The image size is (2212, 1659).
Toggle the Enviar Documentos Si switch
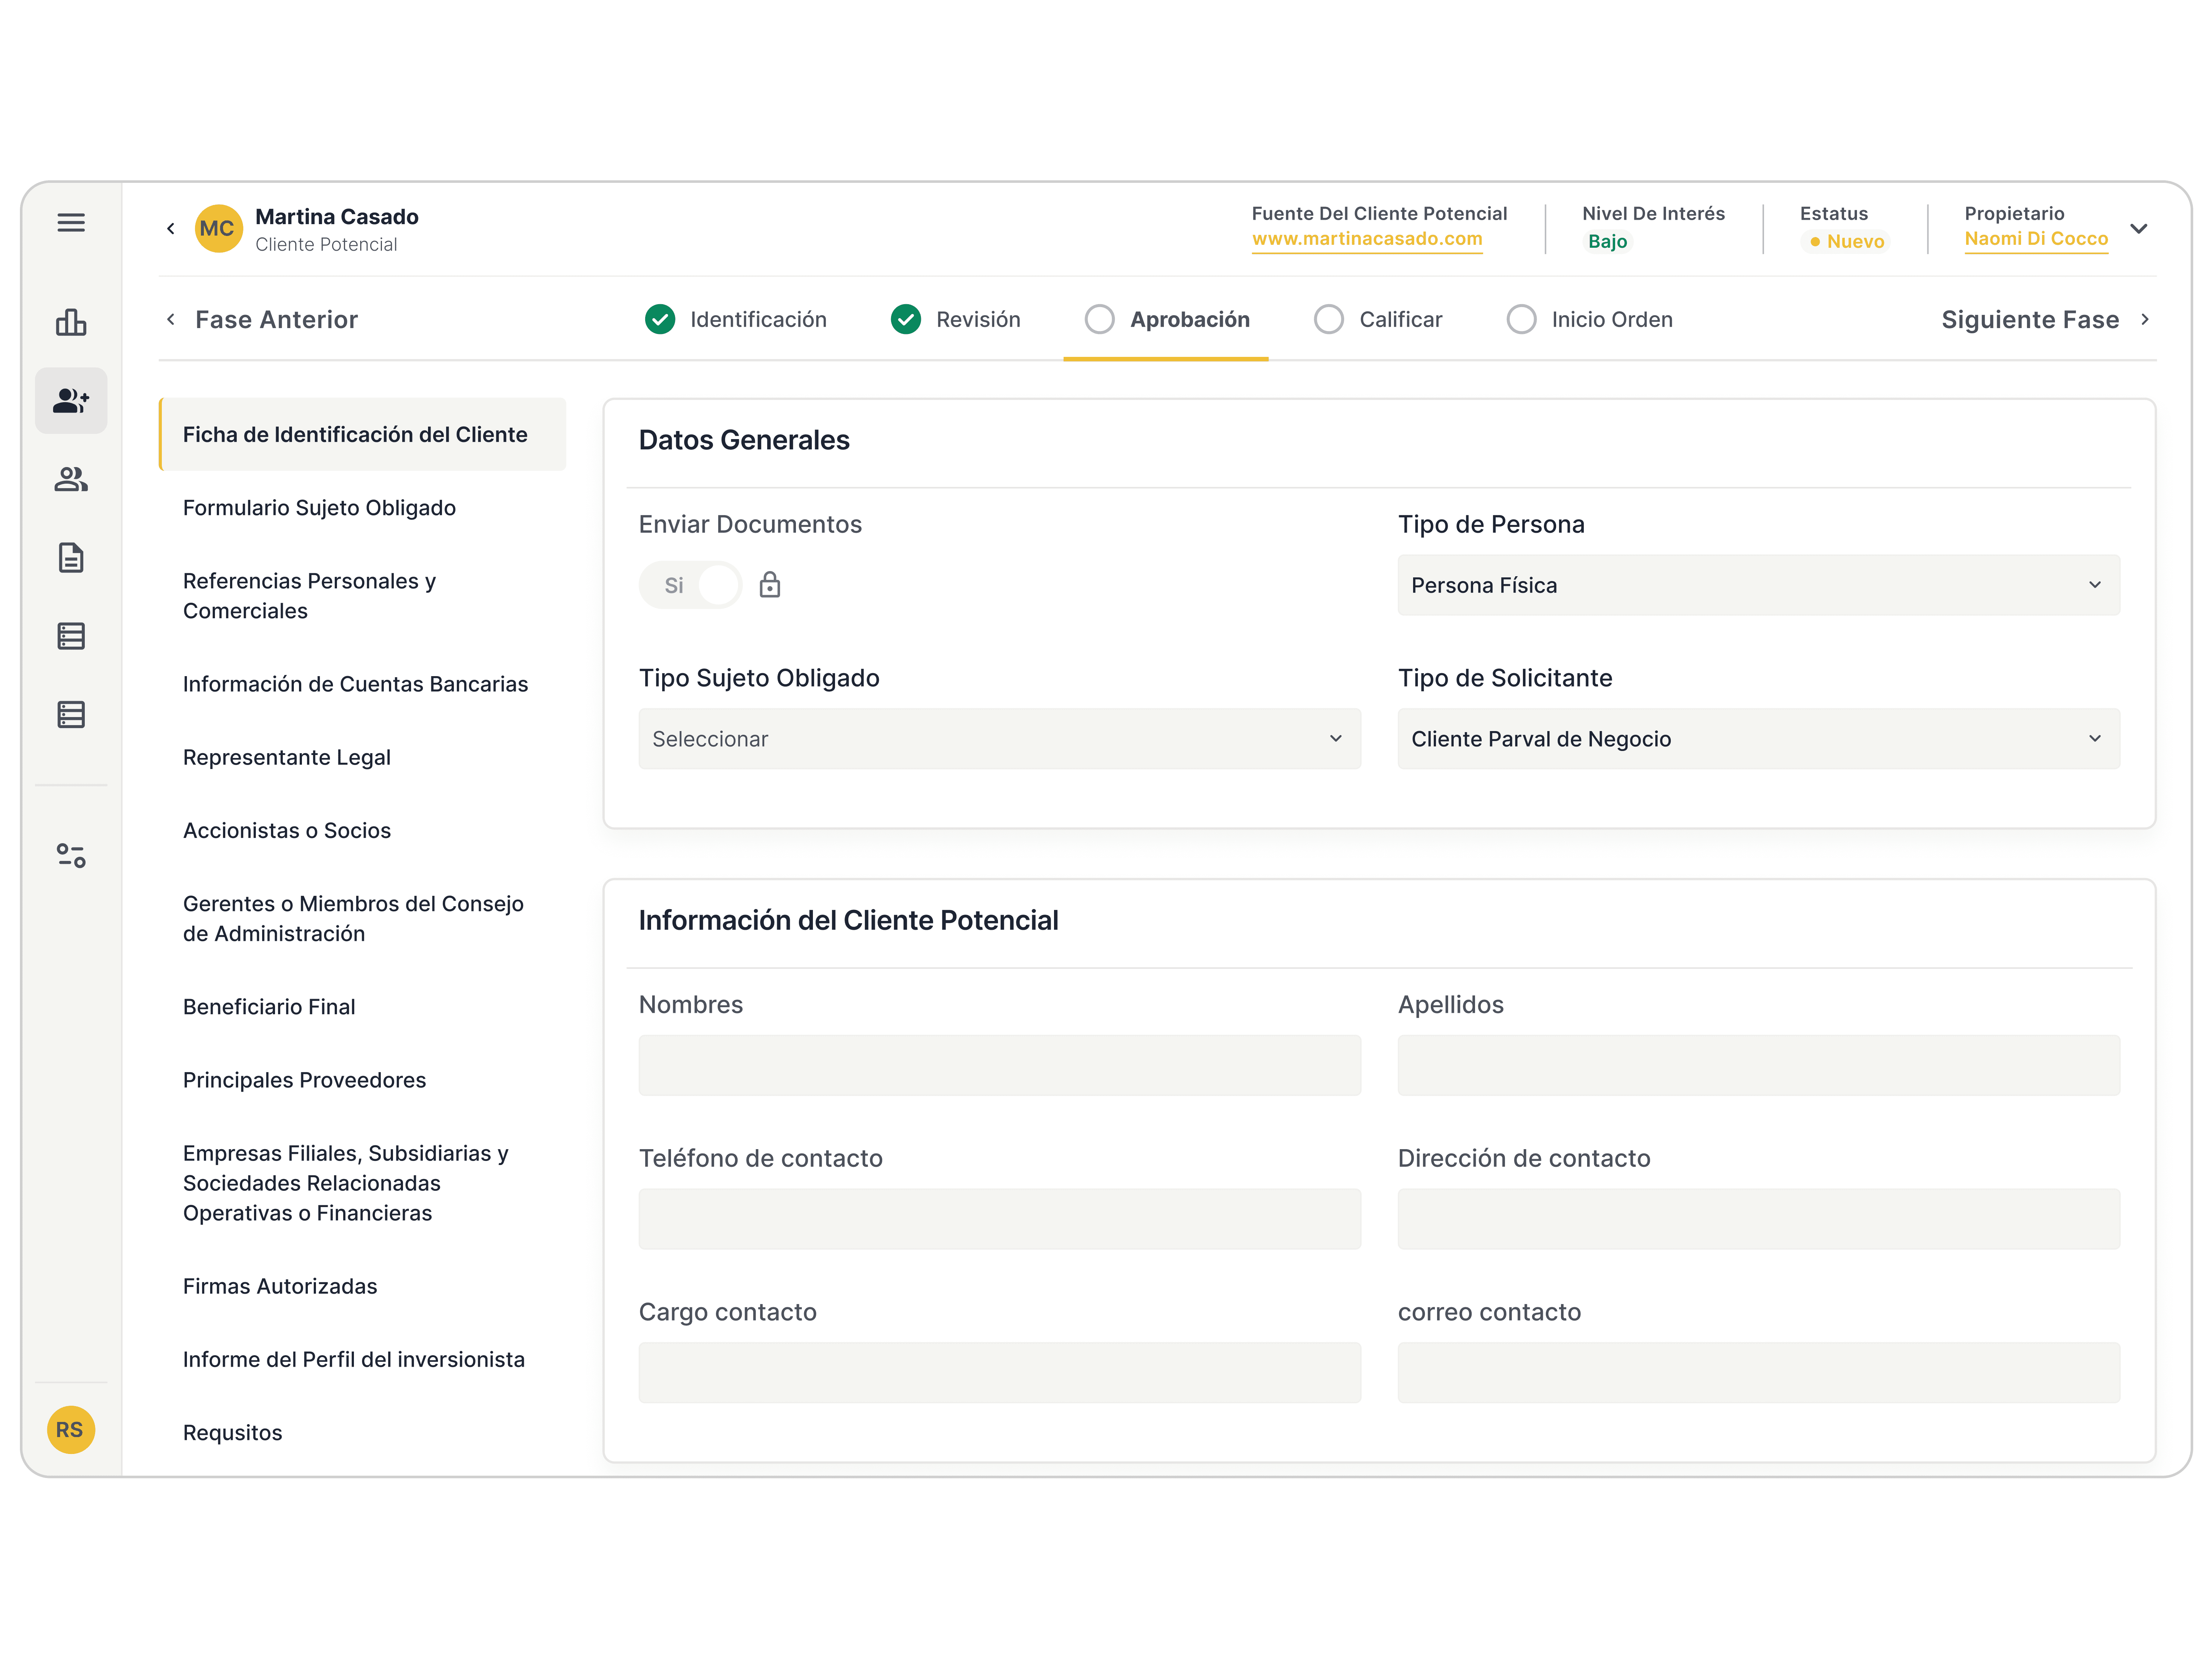click(690, 585)
